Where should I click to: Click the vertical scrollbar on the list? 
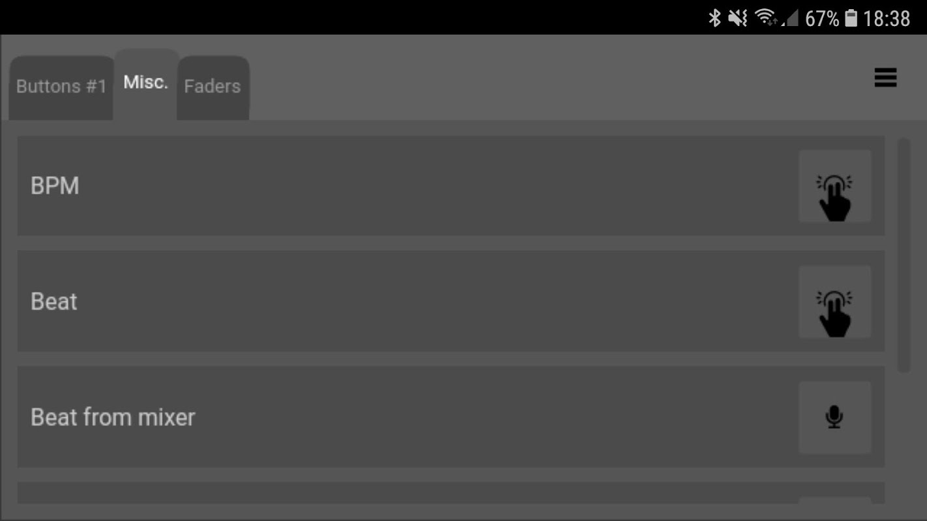pos(904,255)
